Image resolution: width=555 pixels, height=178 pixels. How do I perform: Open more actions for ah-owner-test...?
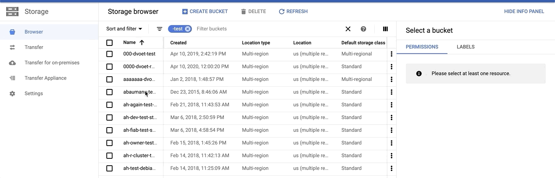(x=392, y=143)
